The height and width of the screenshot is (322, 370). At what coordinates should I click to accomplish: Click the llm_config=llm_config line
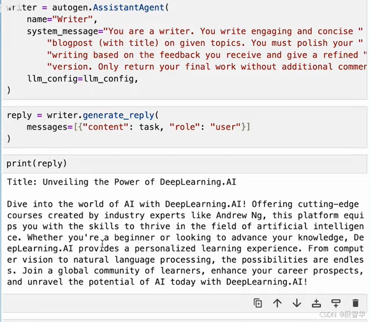83,79
